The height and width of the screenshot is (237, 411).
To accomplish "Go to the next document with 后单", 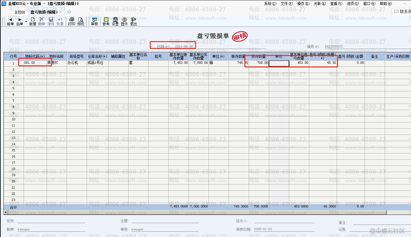I will (20, 22).
